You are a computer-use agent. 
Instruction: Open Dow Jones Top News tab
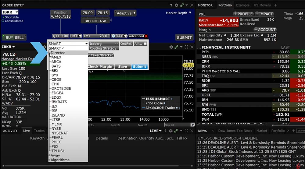(235, 131)
